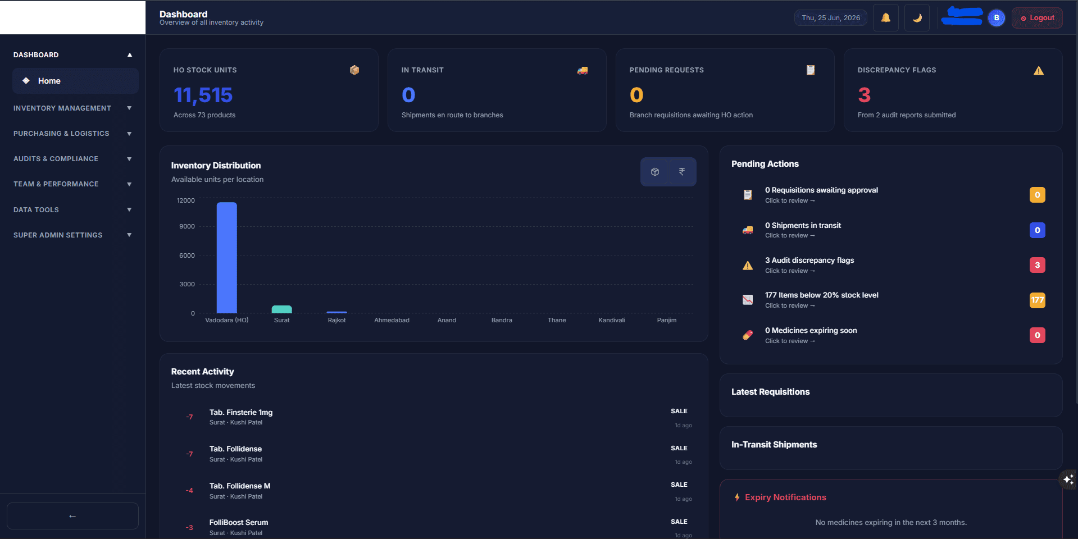Expand Audits & Compliance section
Screen dimensions: 1078x539
pyautogui.click(x=73, y=159)
